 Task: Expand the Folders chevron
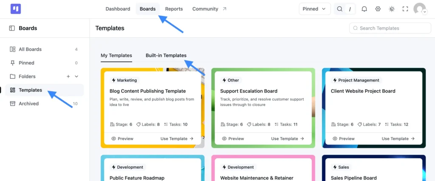pyautogui.click(x=76, y=77)
